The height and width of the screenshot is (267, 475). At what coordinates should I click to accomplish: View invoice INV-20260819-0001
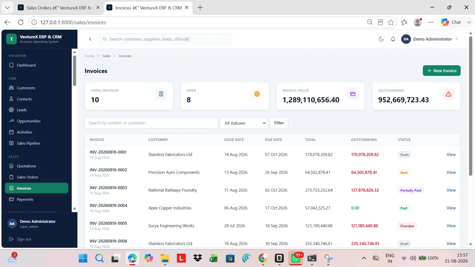(451, 155)
